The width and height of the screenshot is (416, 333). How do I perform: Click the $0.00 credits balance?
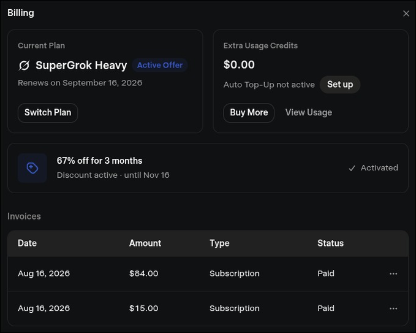(x=239, y=64)
